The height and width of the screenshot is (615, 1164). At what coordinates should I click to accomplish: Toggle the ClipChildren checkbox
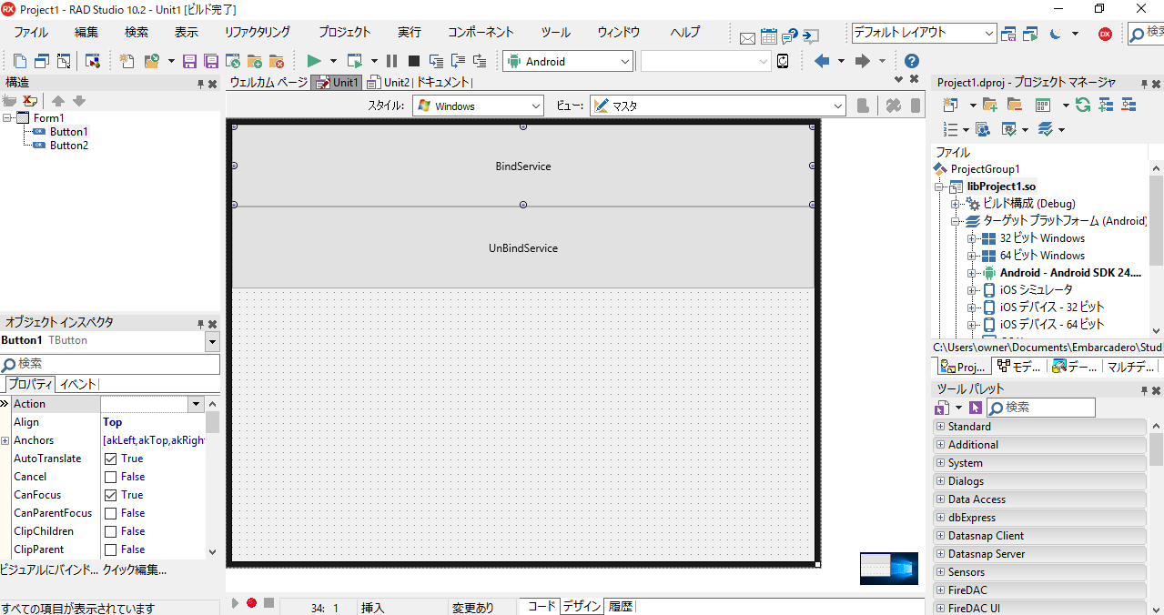(110, 531)
